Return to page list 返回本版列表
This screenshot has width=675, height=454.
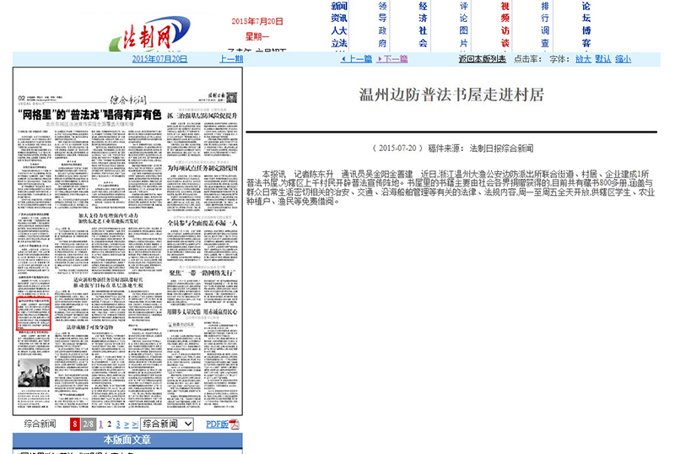(482, 58)
